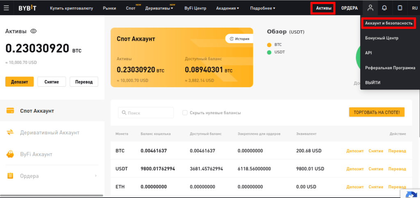The image size is (420, 198).
Task: Select the Spot Account wallet icon
Action: [x=11, y=111]
